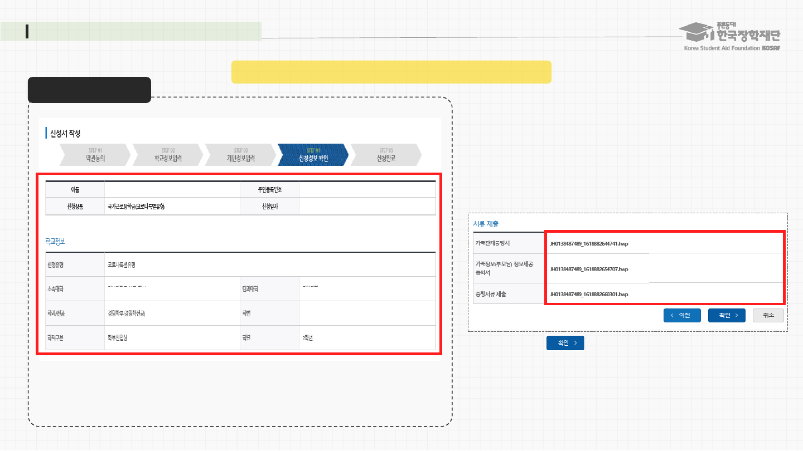The image size is (803, 451).
Task: Click the 신청일자 label cell
Action: [x=270, y=207]
